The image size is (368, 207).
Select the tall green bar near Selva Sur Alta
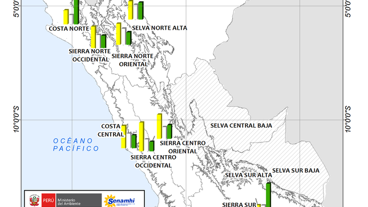pos(269,195)
